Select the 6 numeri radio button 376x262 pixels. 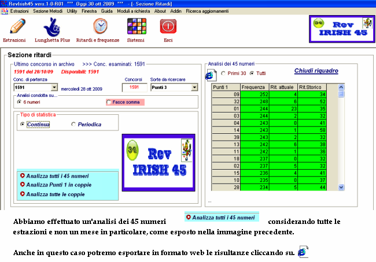pyautogui.click(x=20, y=102)
